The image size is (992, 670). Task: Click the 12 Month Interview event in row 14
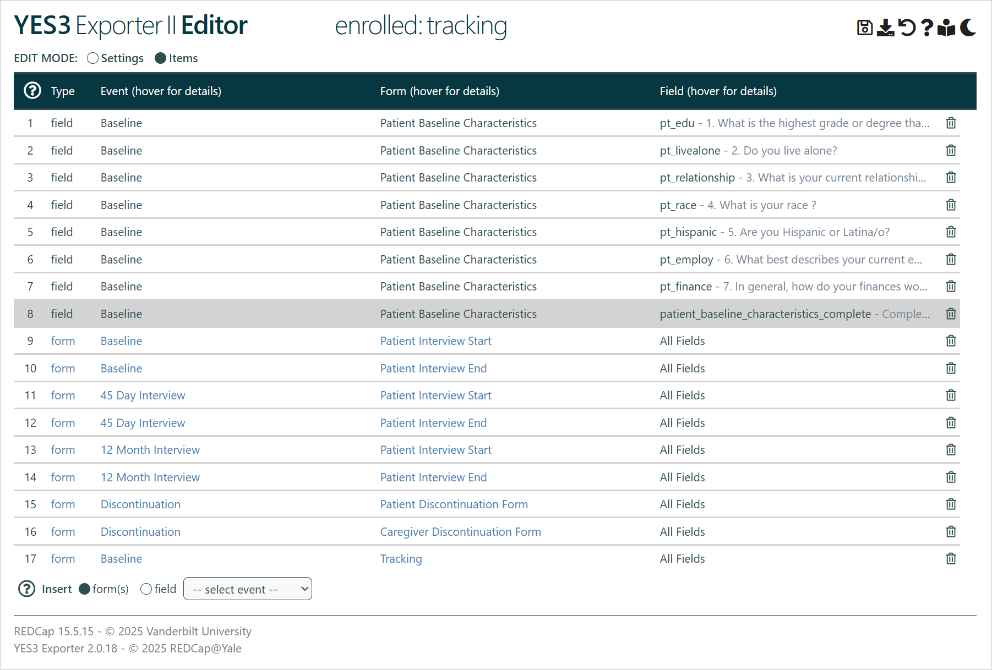150,477
